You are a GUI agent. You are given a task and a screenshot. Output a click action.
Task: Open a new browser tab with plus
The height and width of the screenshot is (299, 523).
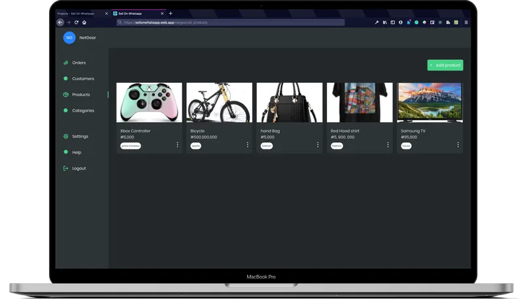[x=171, y=13]
